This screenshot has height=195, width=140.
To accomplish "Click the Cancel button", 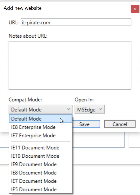I will tap(120, 124).
